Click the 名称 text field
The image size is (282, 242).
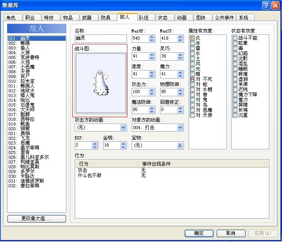click(x=101, y=38)
